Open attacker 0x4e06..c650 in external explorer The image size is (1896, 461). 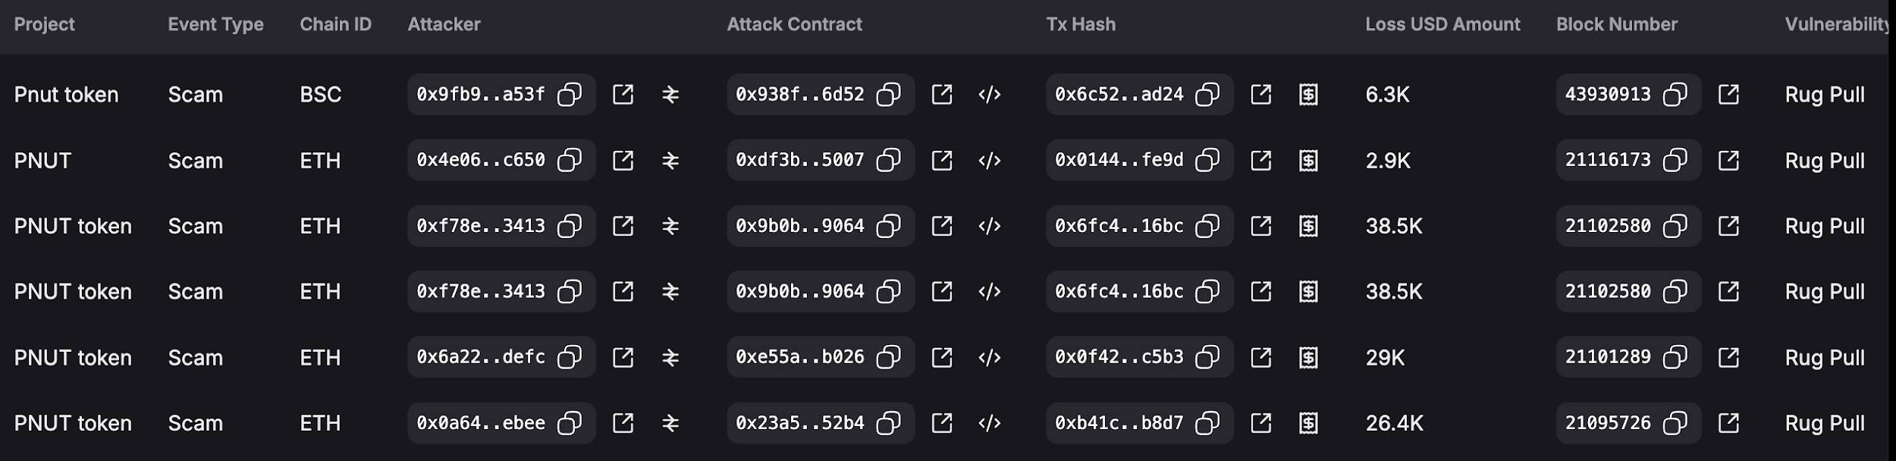[x=623, y=161]
